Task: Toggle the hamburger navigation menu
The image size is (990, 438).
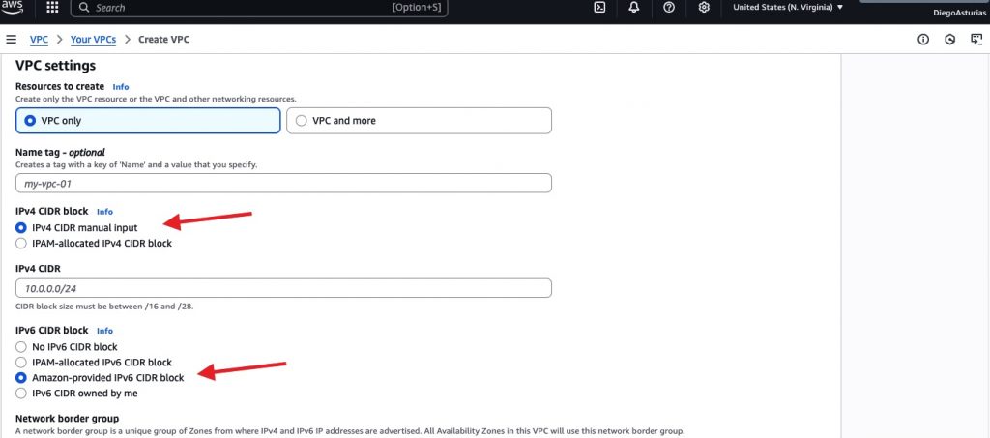Action: (x=11, y=40)
